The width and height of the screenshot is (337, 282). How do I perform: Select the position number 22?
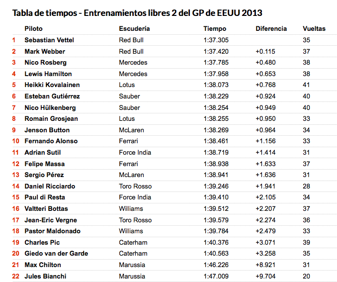[16, 276]
